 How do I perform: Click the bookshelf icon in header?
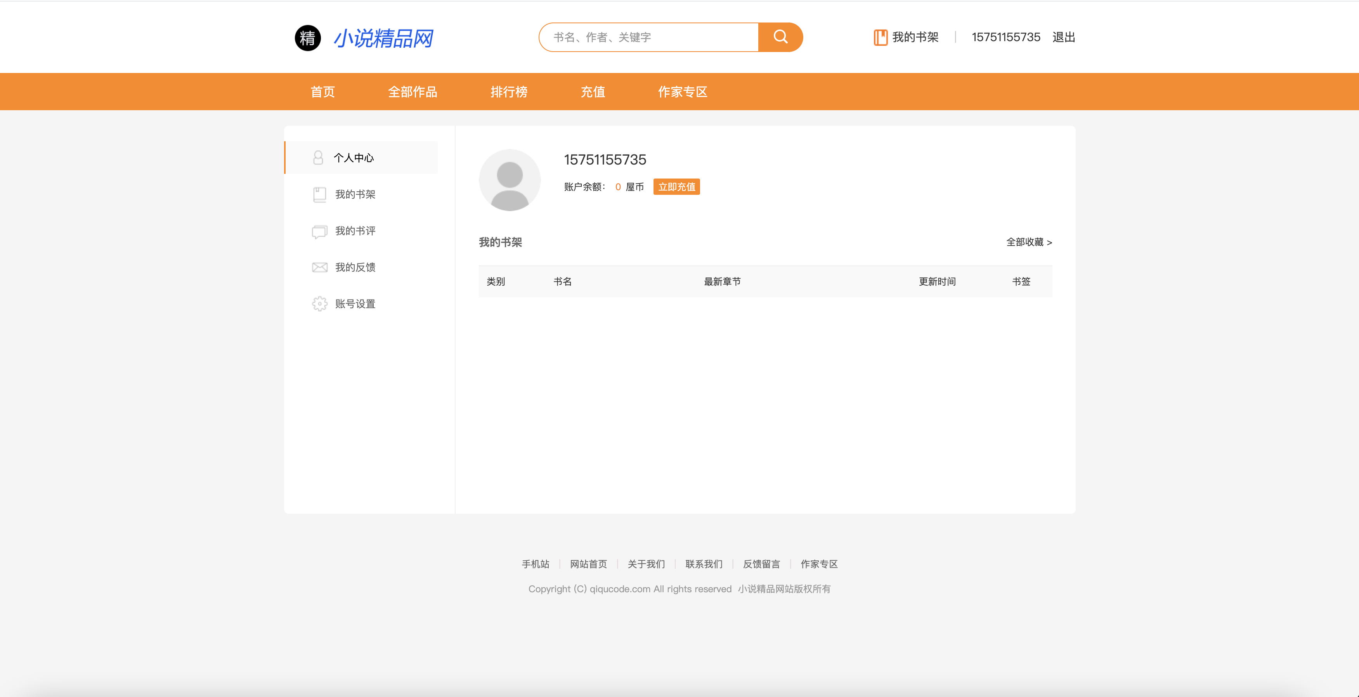(880, 38)
